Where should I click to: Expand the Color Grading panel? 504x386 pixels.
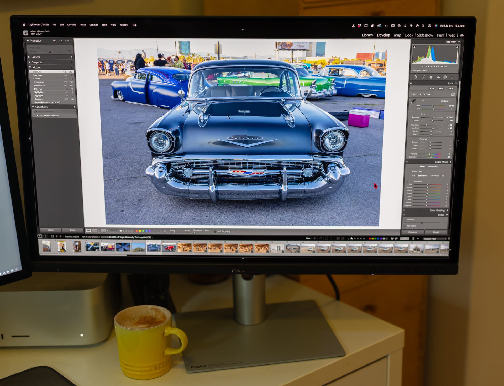click(x=447, y=210)
